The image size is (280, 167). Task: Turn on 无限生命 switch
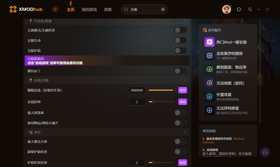point(181,40)
